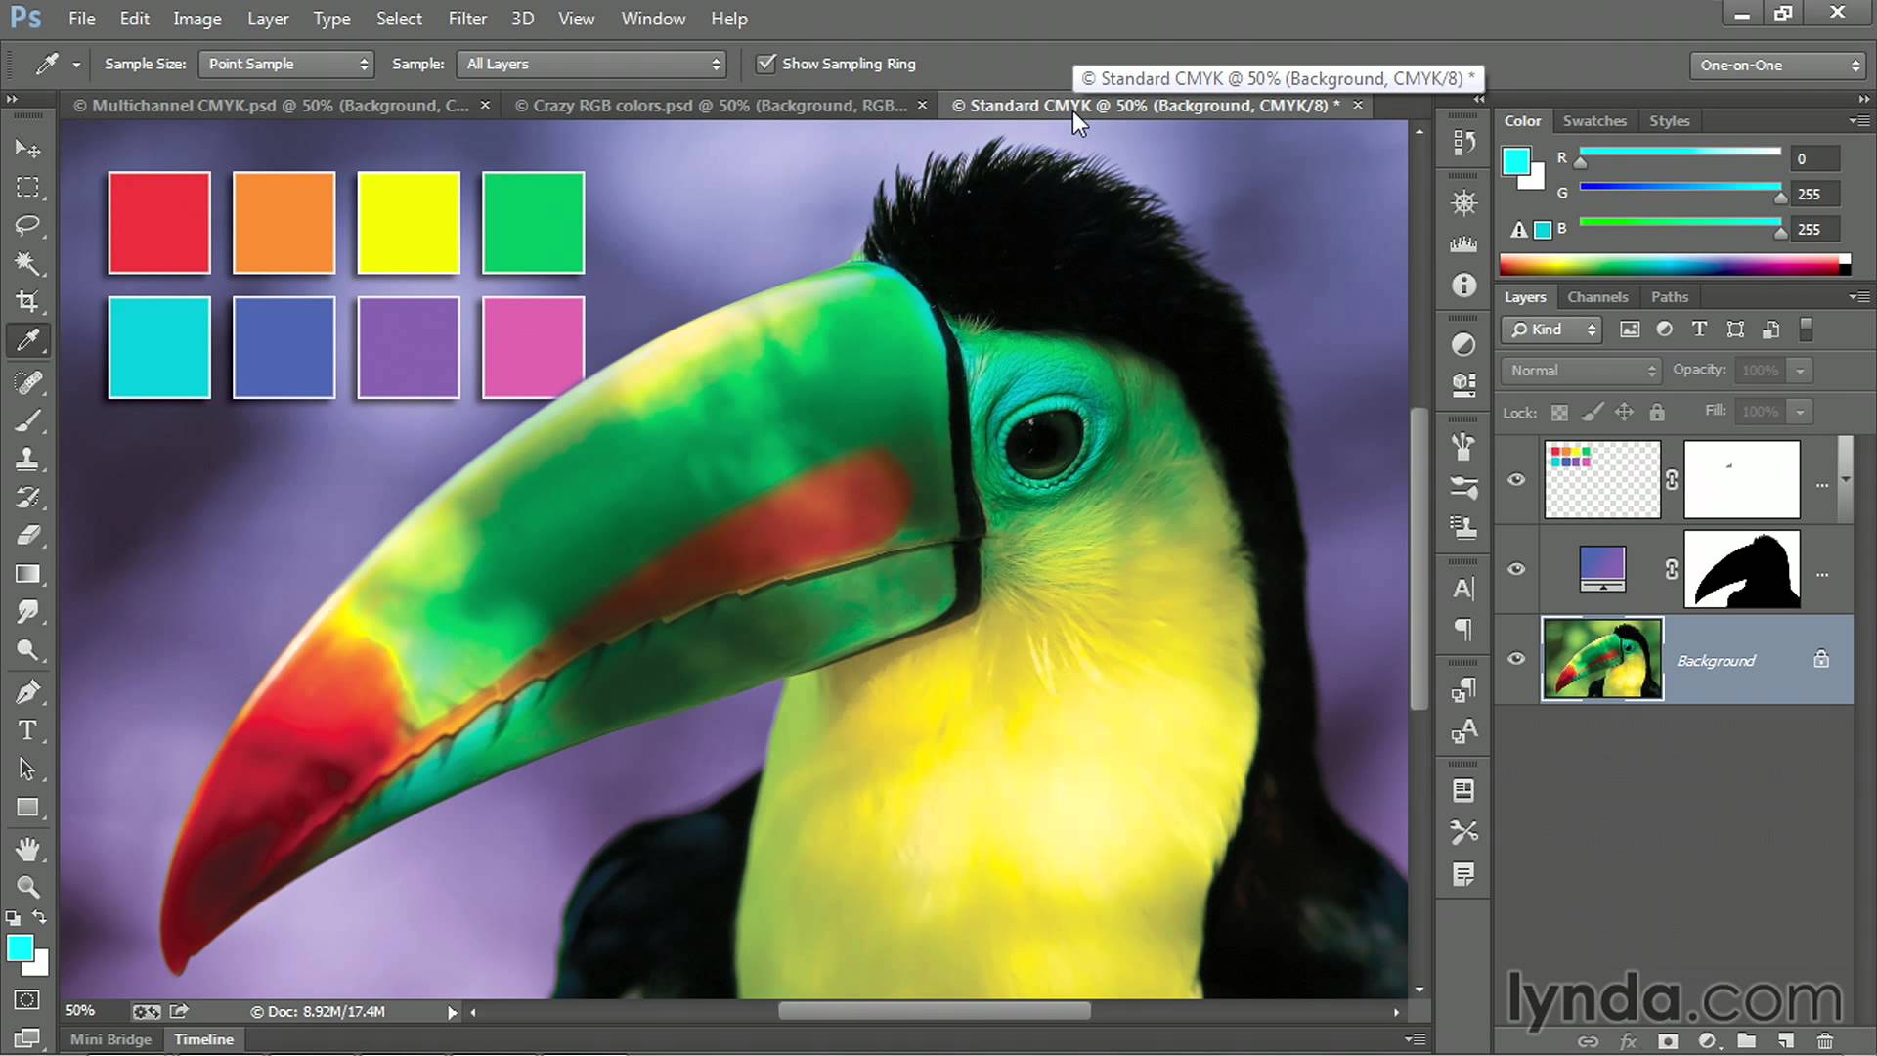Open the Sample Size dropdown
Viewport: 1877px width, 1056px height.
pos(284,64)
